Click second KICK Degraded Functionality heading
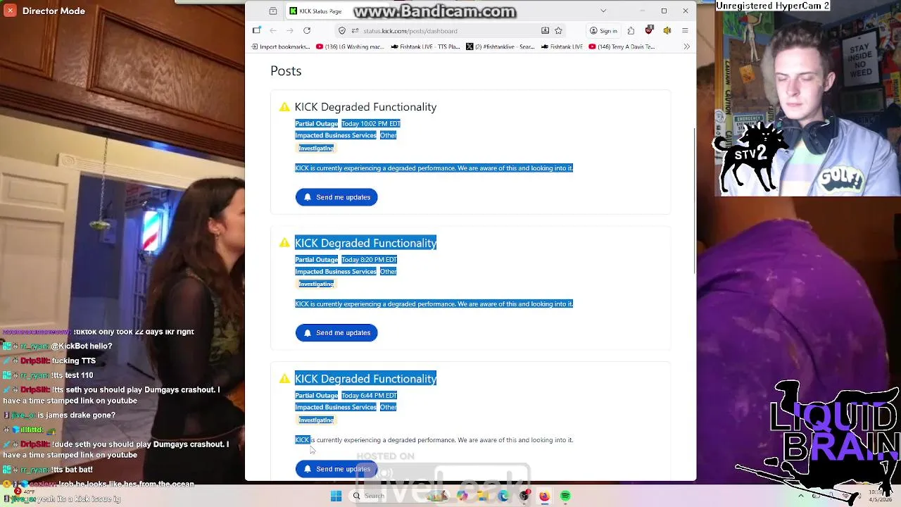 (365, 243)
